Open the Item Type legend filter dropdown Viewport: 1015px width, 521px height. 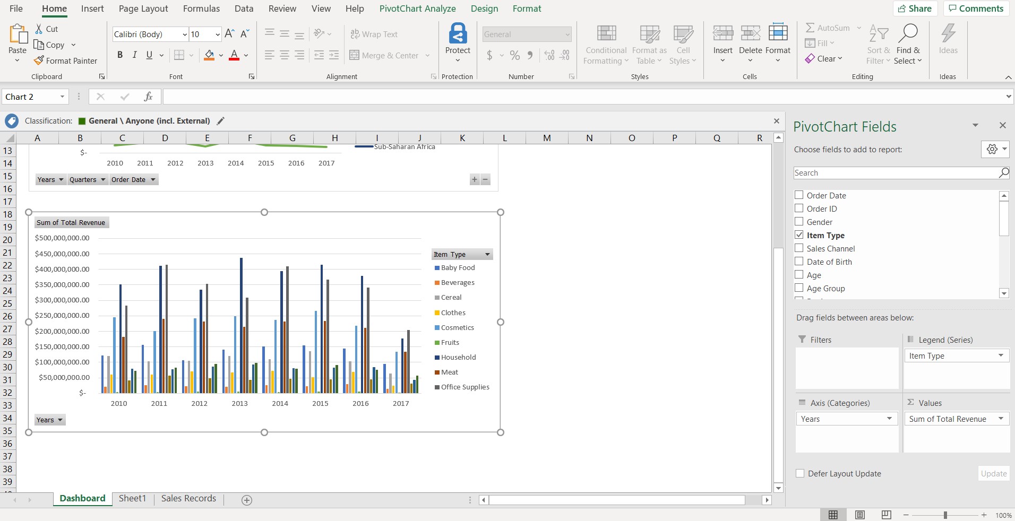(486, 254)
